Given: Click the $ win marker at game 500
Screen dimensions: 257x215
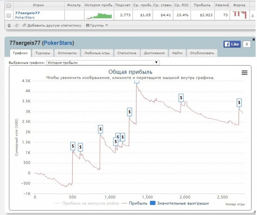Looking at the screenshot, I should [x=73, y=146].
